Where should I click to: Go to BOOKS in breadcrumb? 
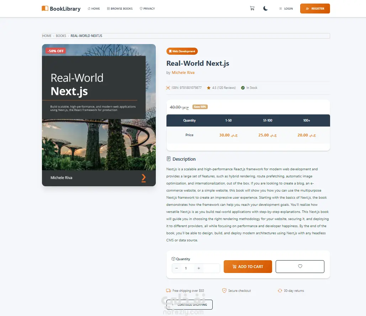pos(61,36)
